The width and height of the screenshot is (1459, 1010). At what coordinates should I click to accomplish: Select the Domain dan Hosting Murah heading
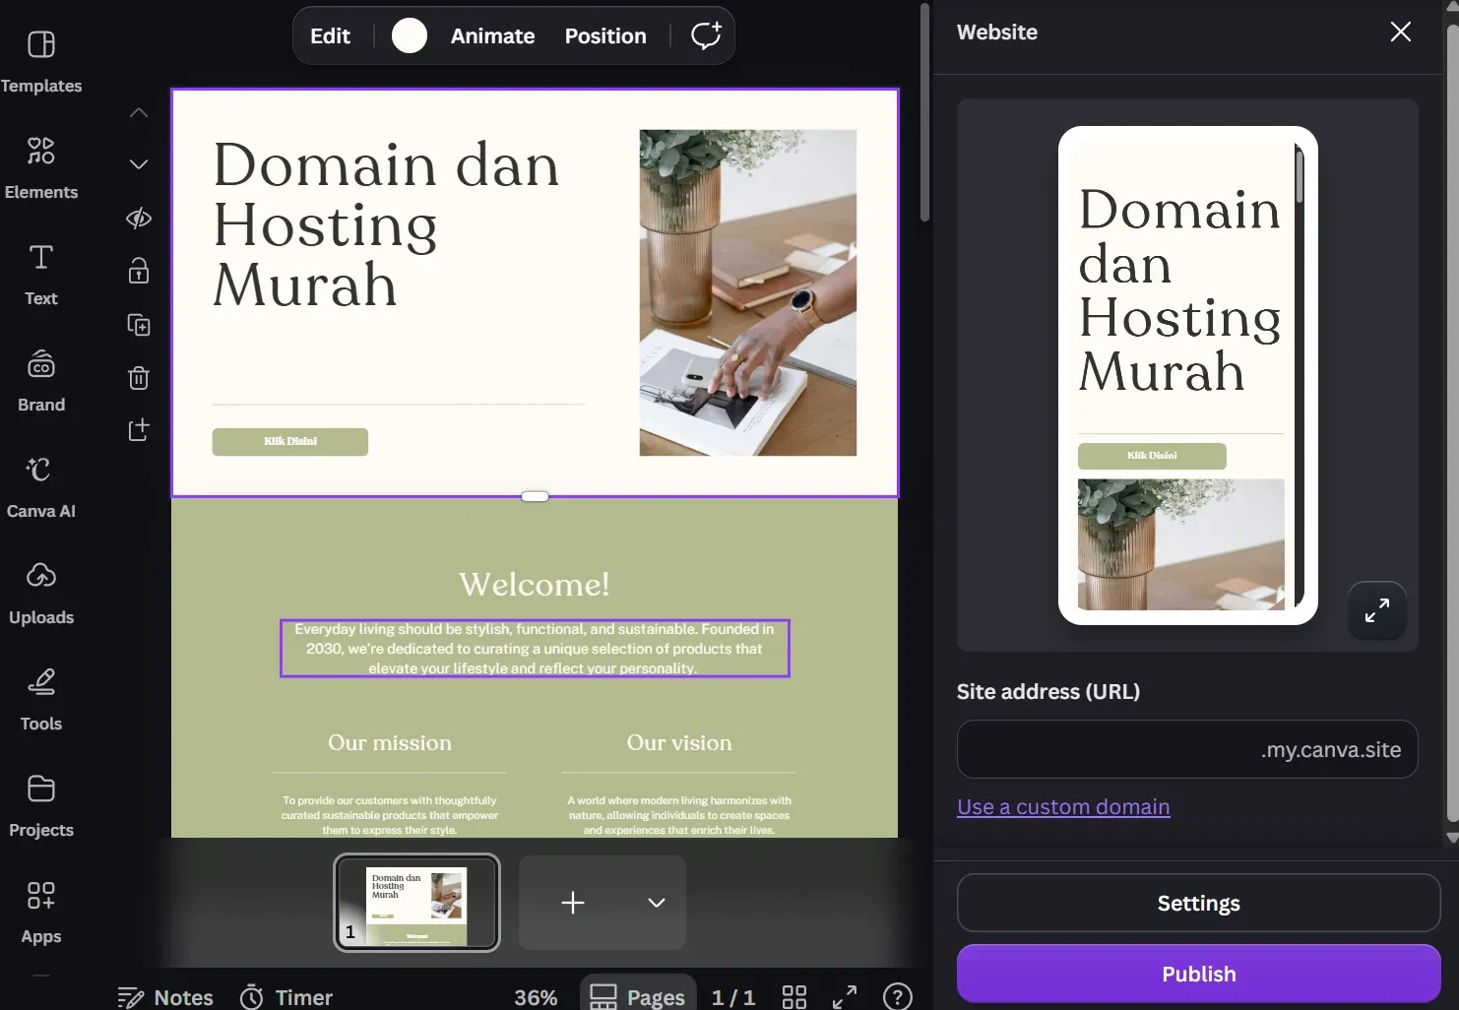tap(386, 224)
